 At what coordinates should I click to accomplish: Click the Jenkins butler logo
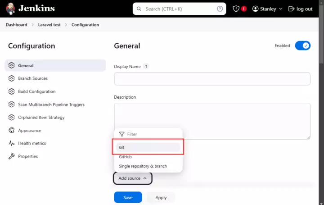tap(10, 9)
